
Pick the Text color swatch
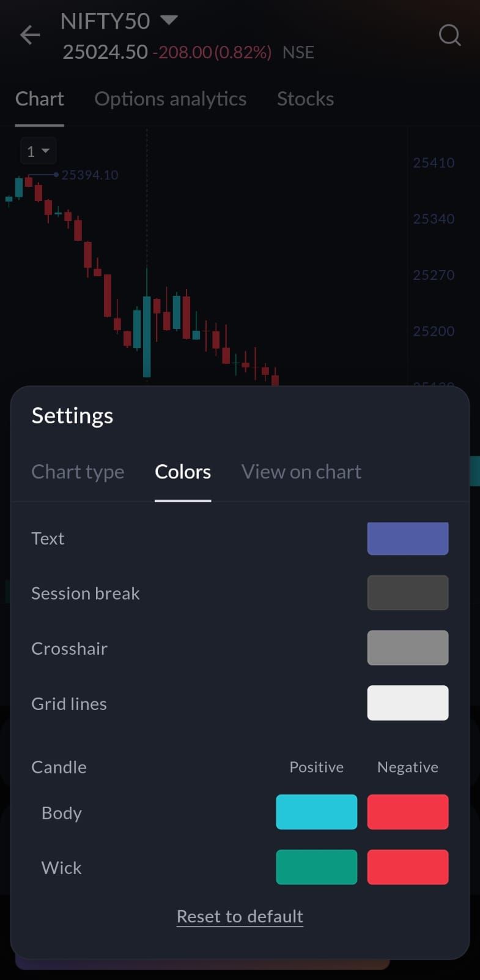point(407,538)
